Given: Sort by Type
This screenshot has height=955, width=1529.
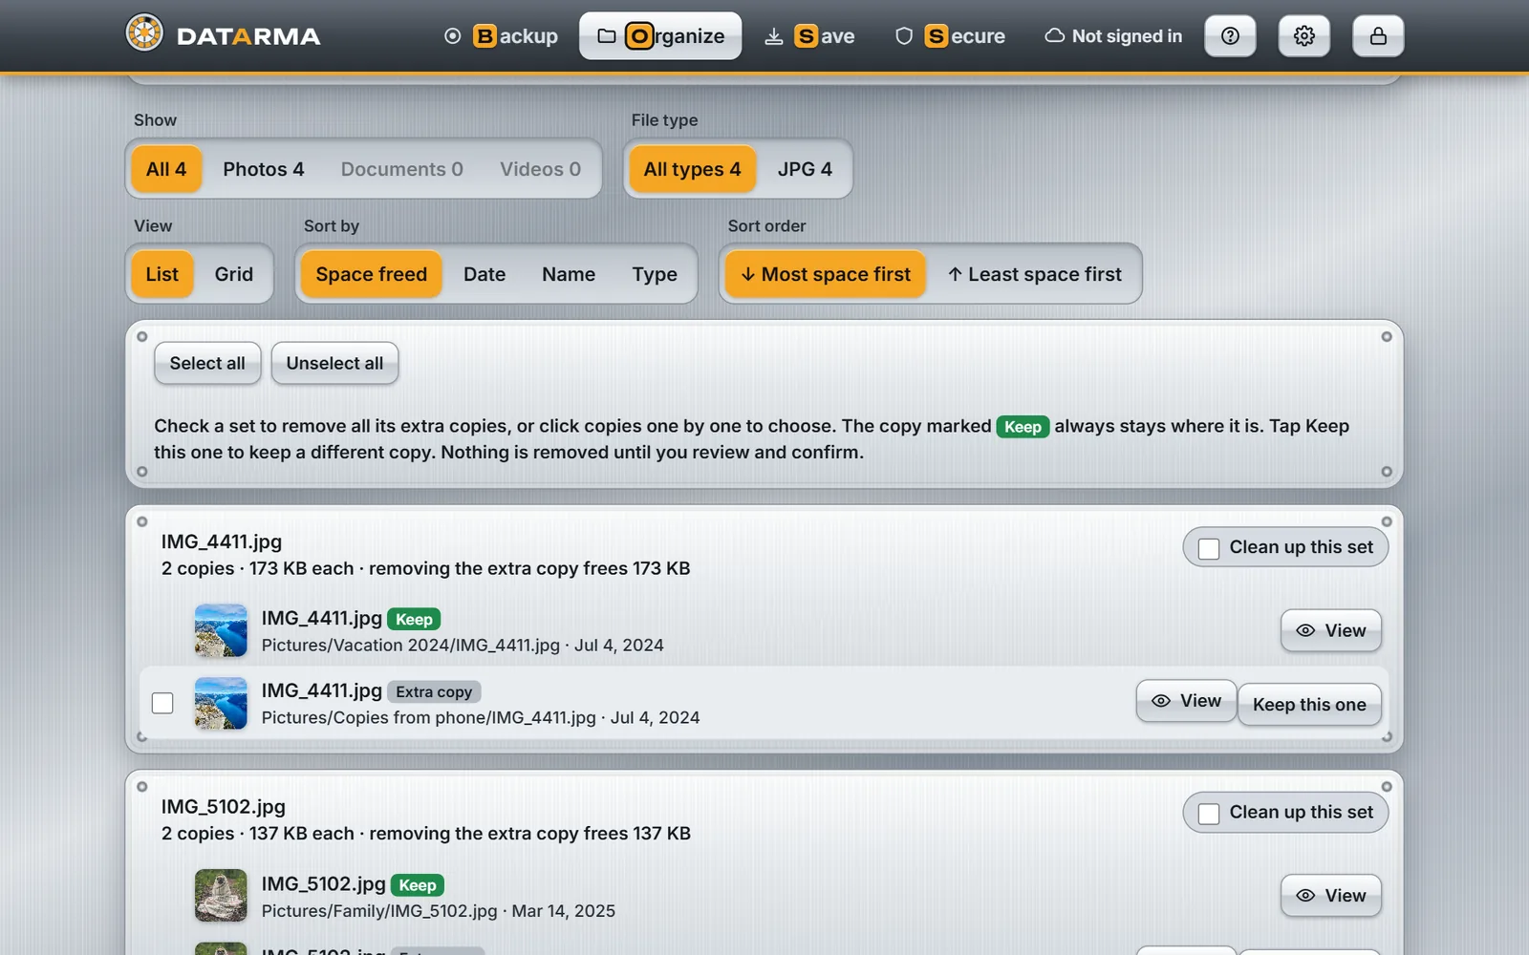Looking at the screenshot, I should pyautogui.click(x=655, y=274).
